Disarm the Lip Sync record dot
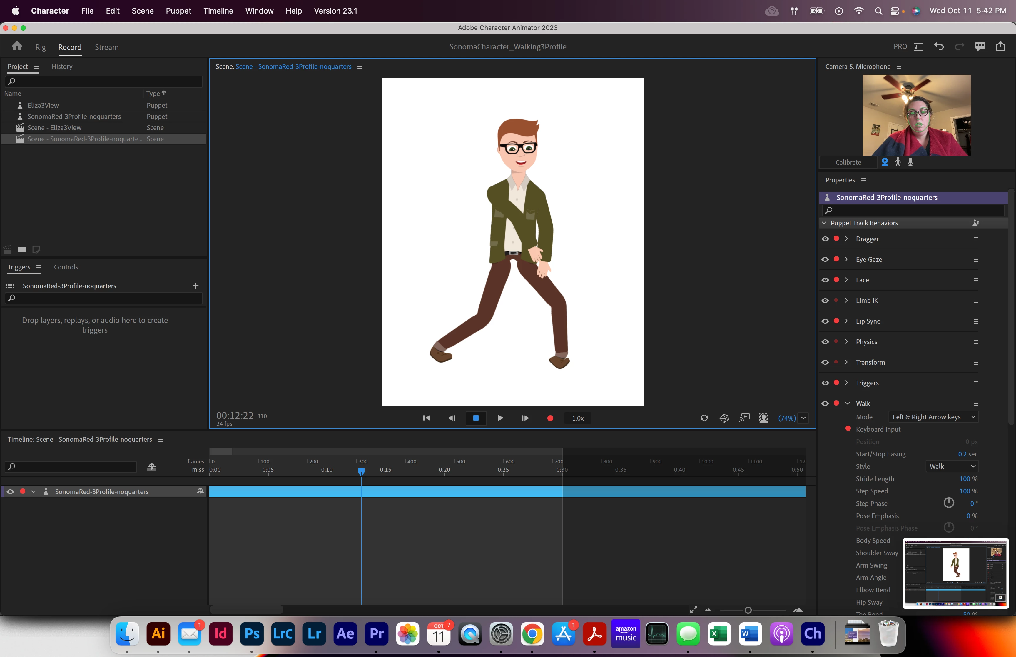 click(836, 321)
